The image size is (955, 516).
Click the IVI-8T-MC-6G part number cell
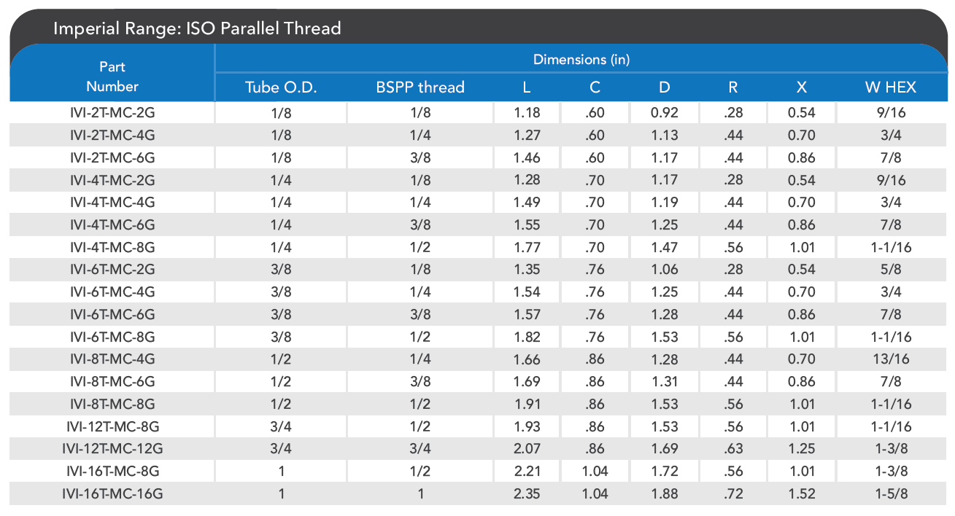[x=112, y=382]
